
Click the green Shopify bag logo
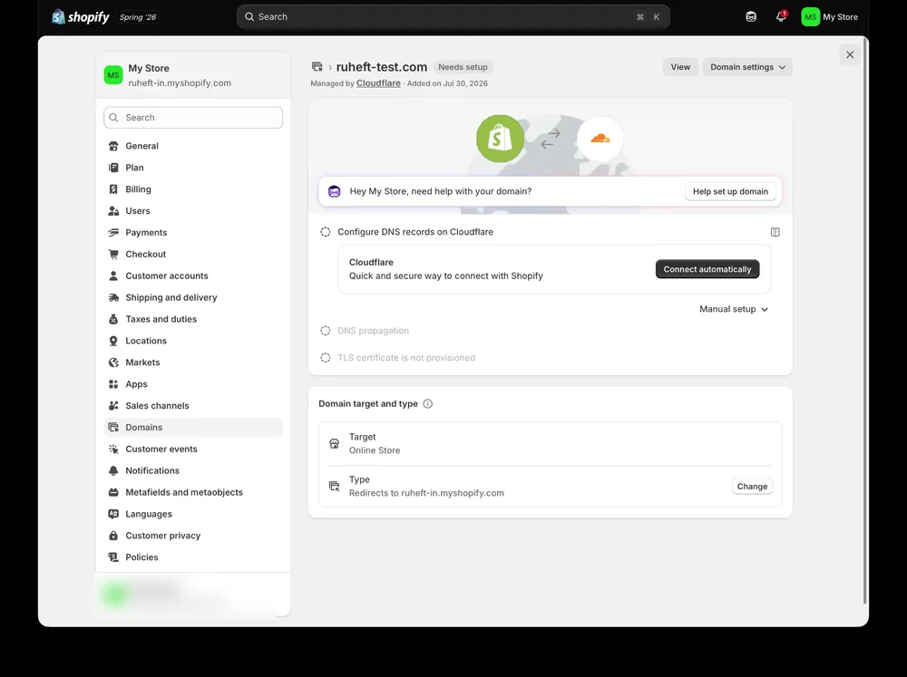[x=501, y=138]
